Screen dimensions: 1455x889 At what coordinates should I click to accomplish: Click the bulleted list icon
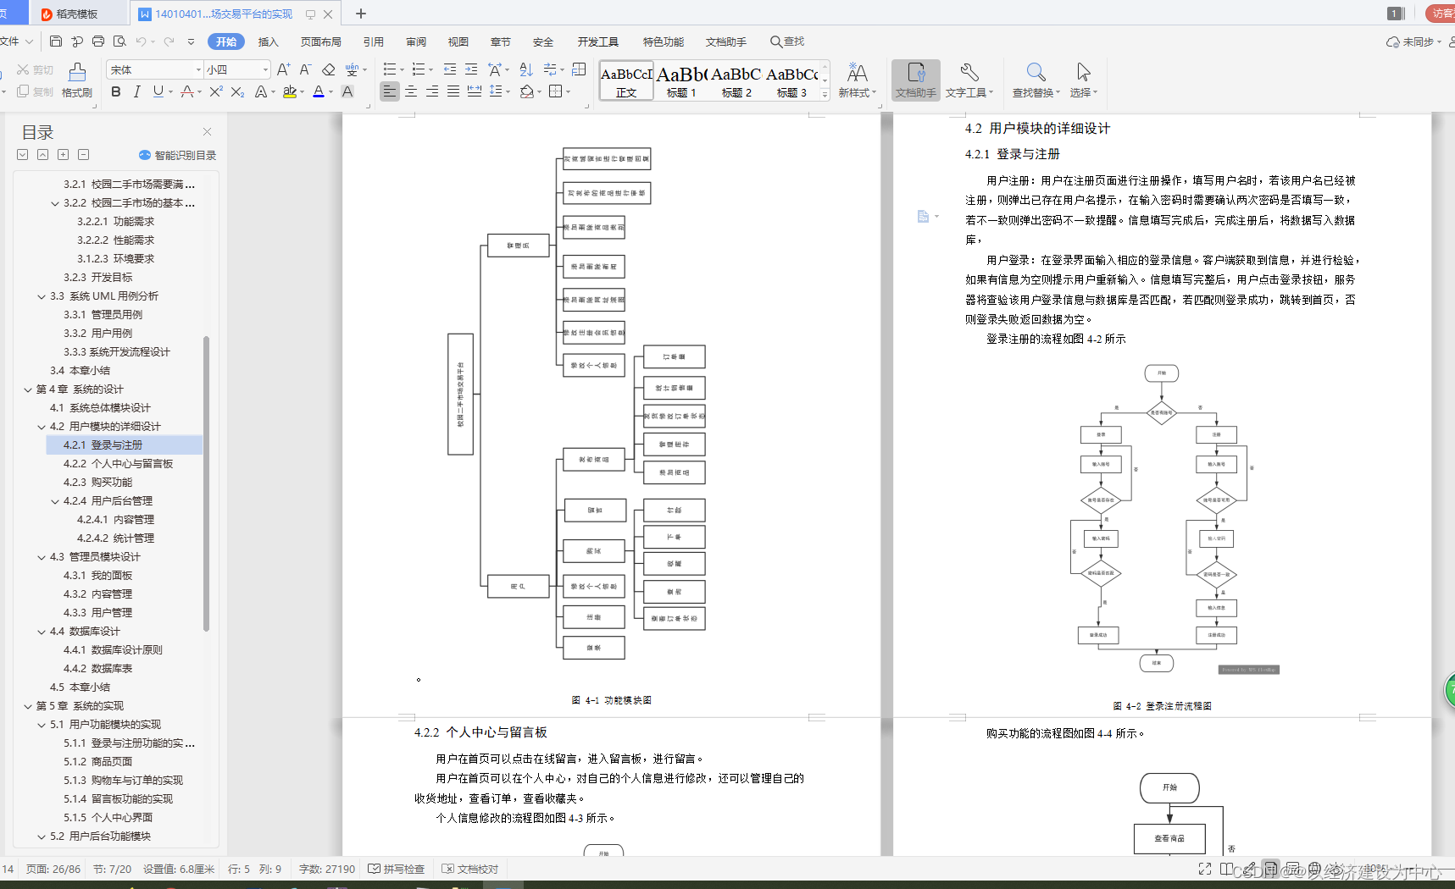pyautogui.click(x=389, y=69)
